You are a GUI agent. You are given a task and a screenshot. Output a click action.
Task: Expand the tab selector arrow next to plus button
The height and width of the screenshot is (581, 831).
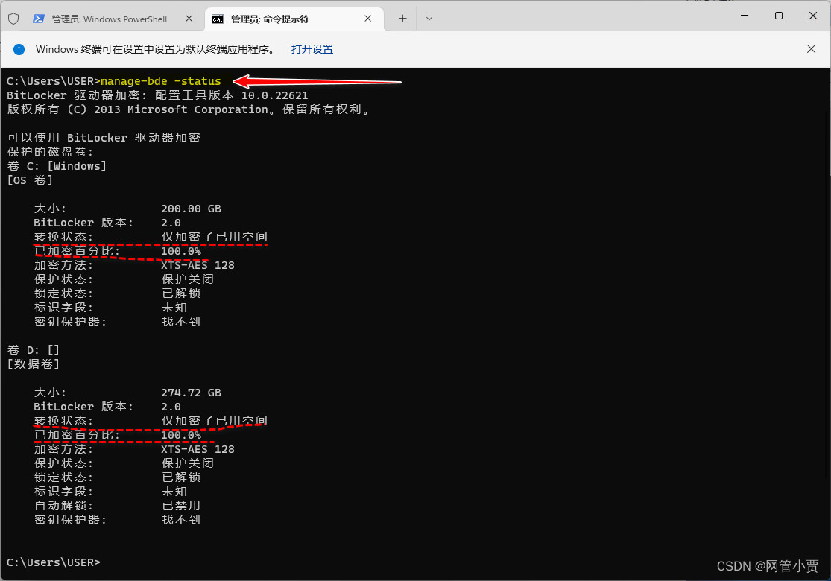[429, 18]
